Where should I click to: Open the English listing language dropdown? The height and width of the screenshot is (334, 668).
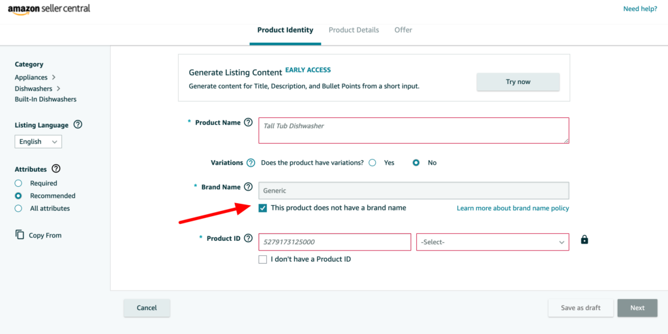38,141
